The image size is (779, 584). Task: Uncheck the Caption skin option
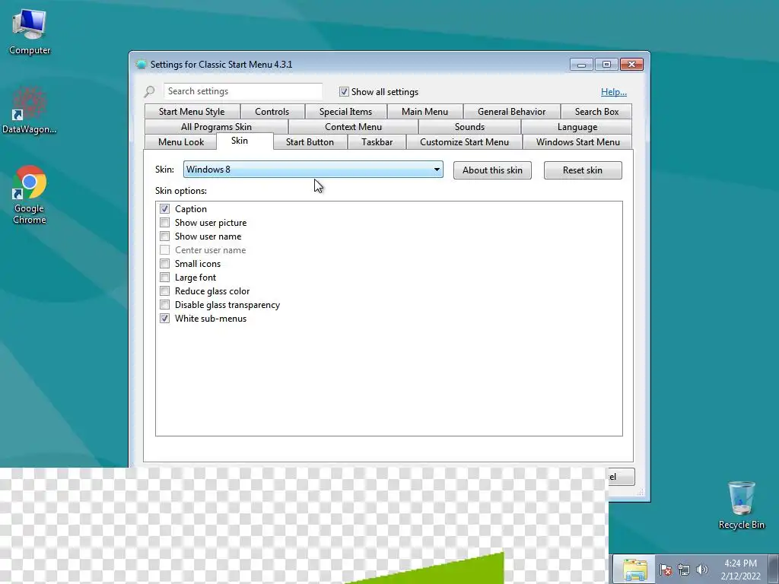coord(164,209)
